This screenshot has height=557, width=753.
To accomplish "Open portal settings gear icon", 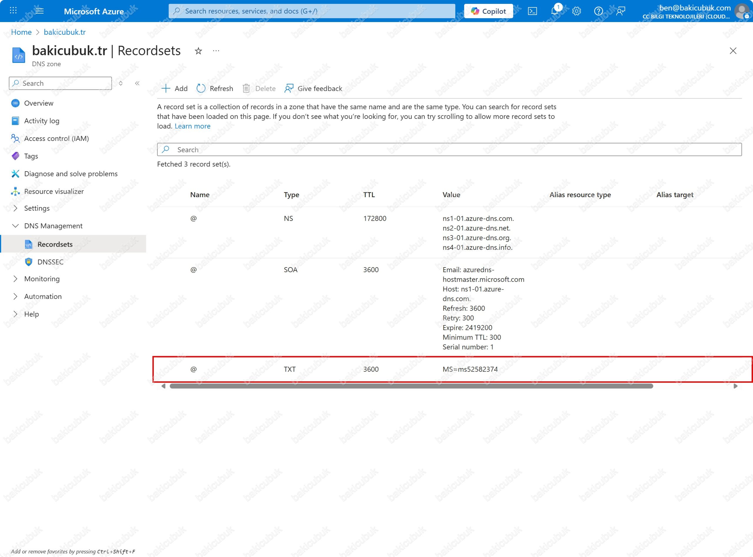I will pyautogui.click(x=577, y=11).
